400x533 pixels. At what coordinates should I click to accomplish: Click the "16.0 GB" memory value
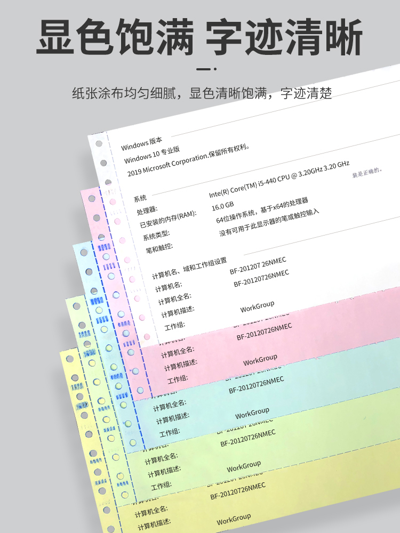click(223, 206)
